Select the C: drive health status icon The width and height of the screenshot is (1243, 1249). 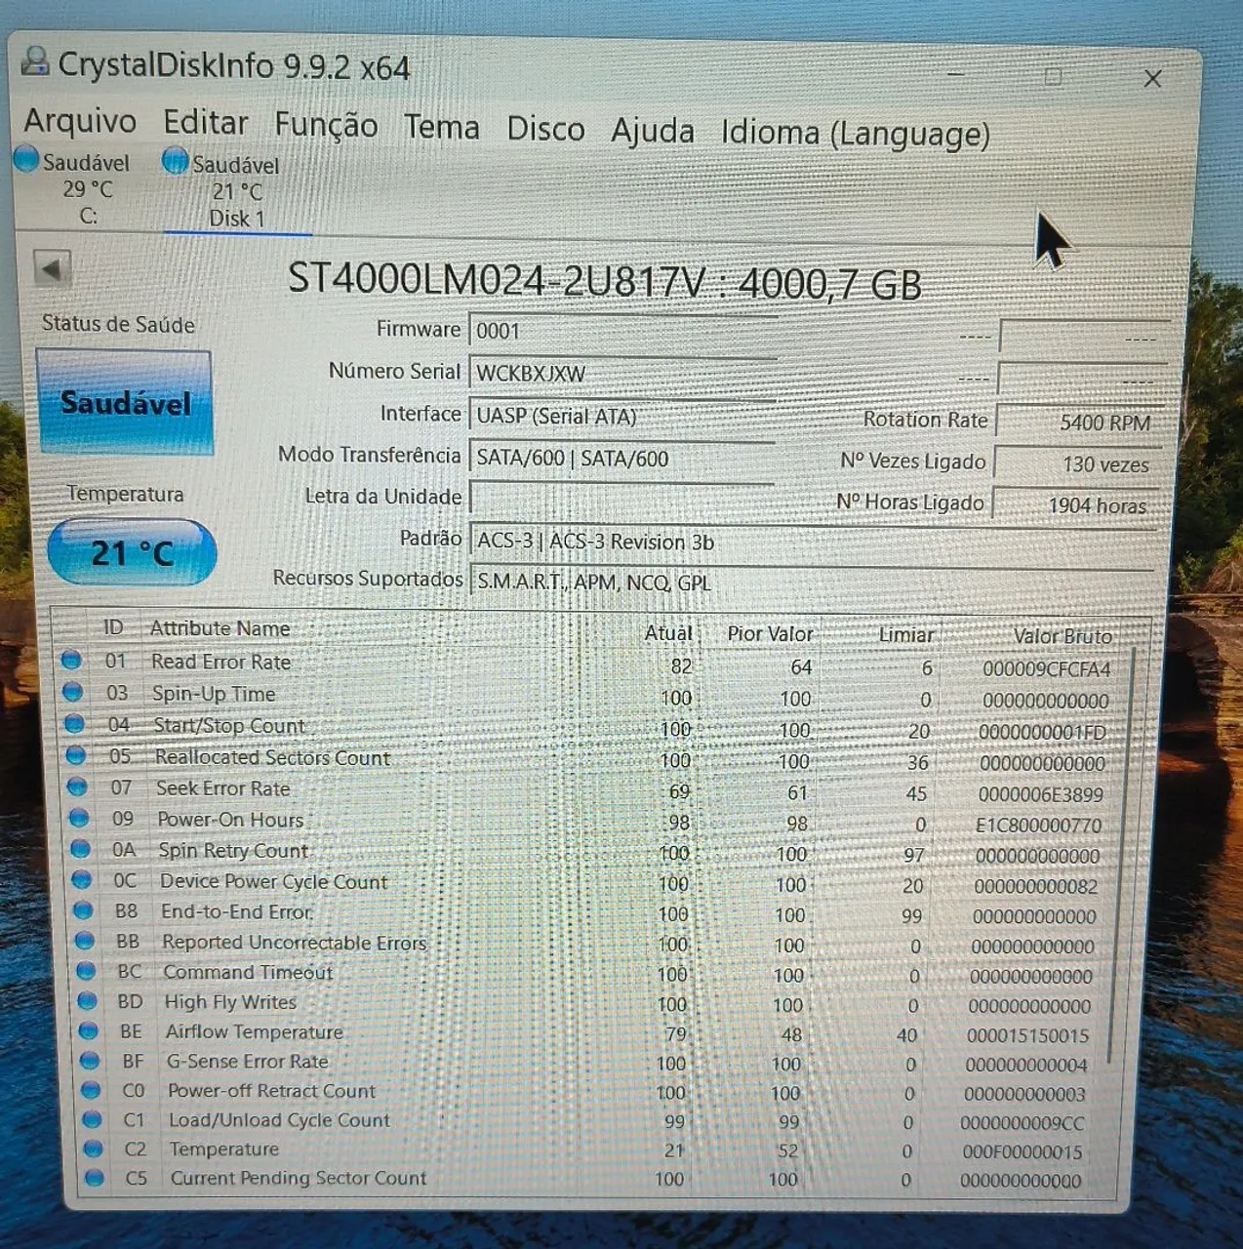pos(26,158)
